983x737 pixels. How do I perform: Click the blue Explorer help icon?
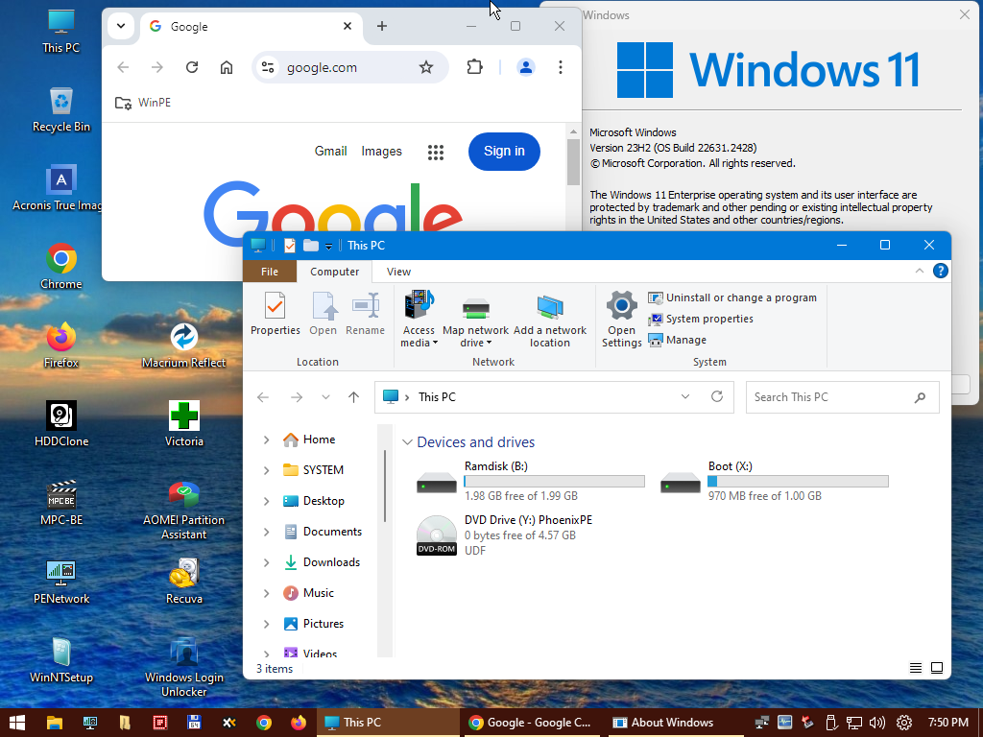pos(941,271)
